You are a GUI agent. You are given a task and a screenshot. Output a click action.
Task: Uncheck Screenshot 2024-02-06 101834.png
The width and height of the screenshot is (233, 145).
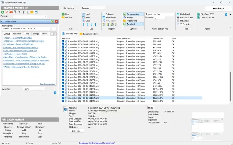(63, 98)
